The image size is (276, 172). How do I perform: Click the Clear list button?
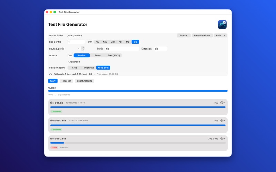click(x=66, y=81)
